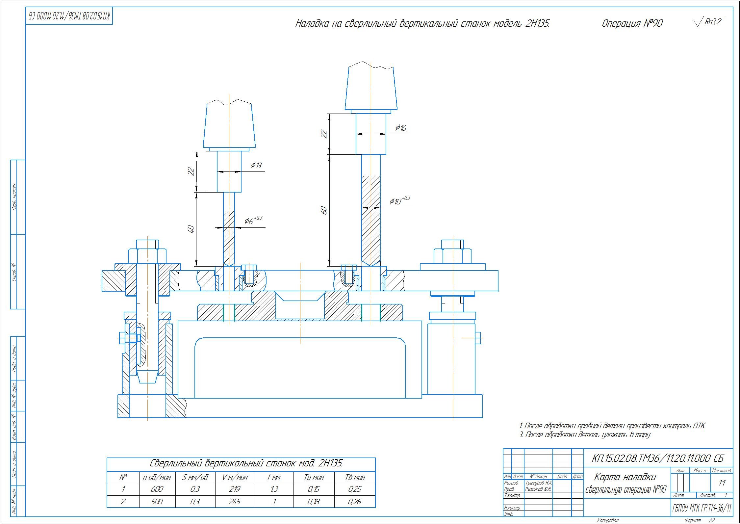Click 'Карта наладки' in the title block

(625, 477)
